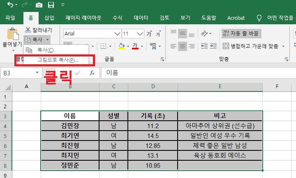Click the decrease font size icon

point(158,33)
